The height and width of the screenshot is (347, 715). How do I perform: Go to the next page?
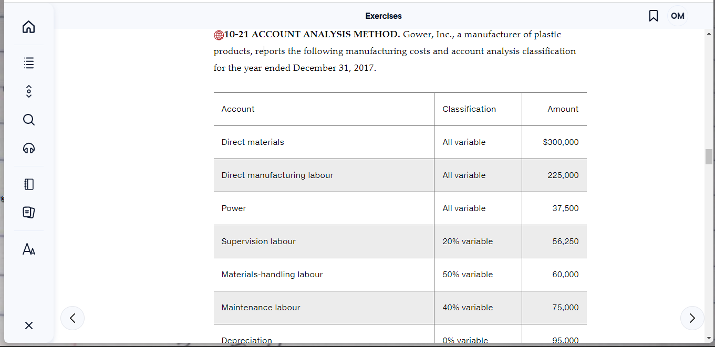coord(692,318)
